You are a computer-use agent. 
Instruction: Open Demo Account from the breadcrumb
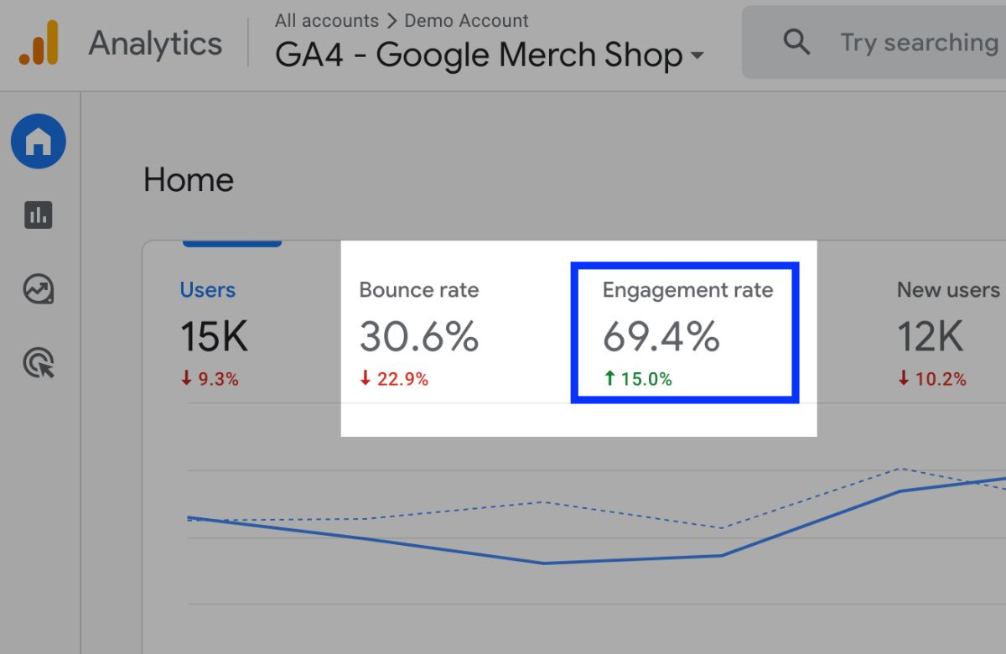(467, 20)
